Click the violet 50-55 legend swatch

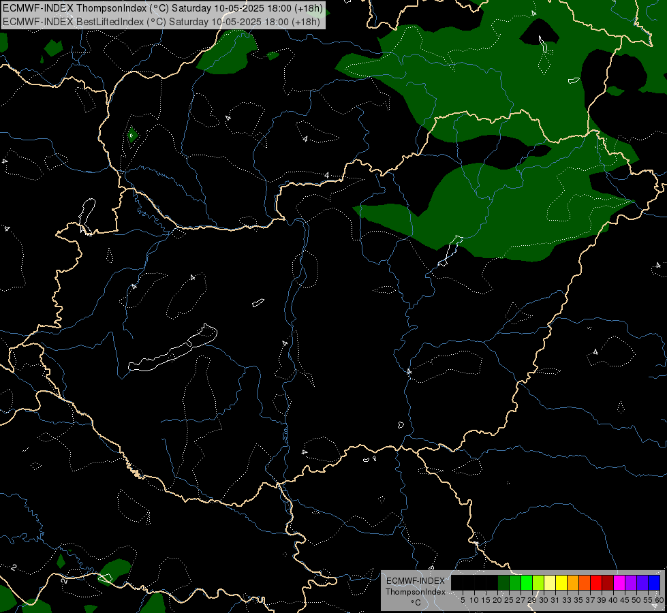coord(642,582)
